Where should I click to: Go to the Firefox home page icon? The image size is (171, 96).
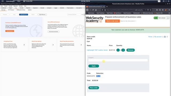coord(96,10)
